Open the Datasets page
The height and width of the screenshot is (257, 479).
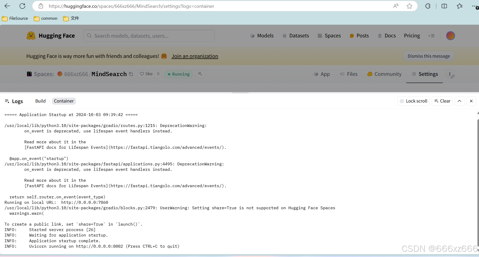(296, 36)
